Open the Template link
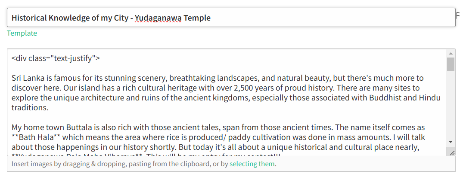460x173 pixels. 22,33
